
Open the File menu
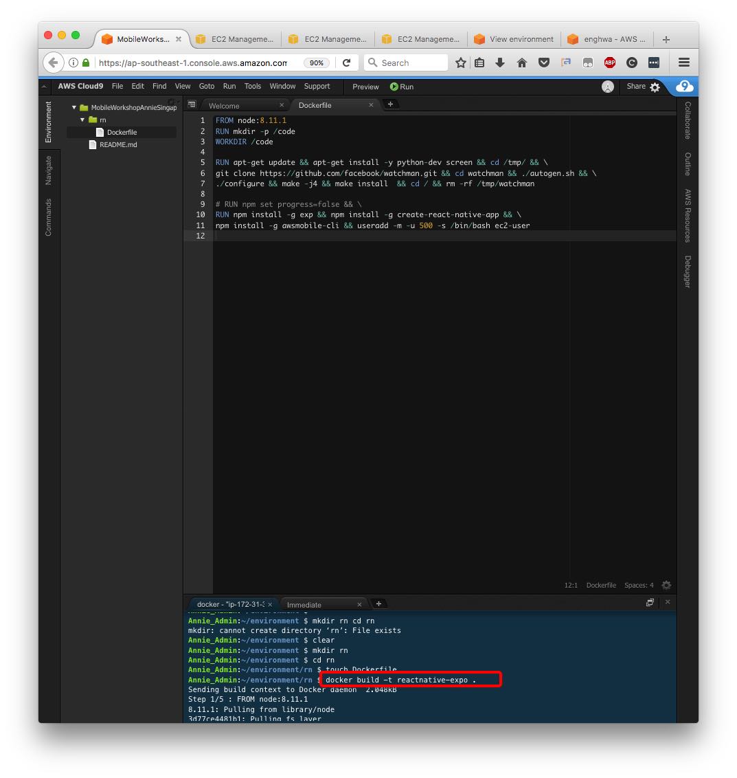117,87
